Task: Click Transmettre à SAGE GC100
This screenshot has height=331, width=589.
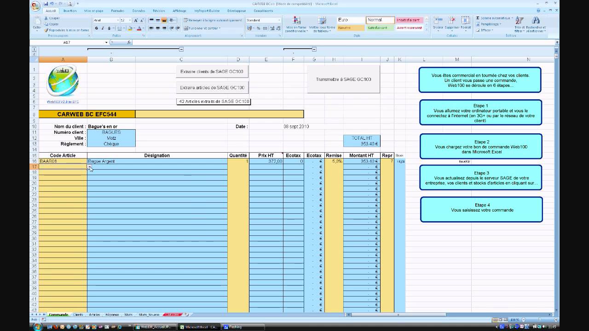Action: tap(343, 79)
